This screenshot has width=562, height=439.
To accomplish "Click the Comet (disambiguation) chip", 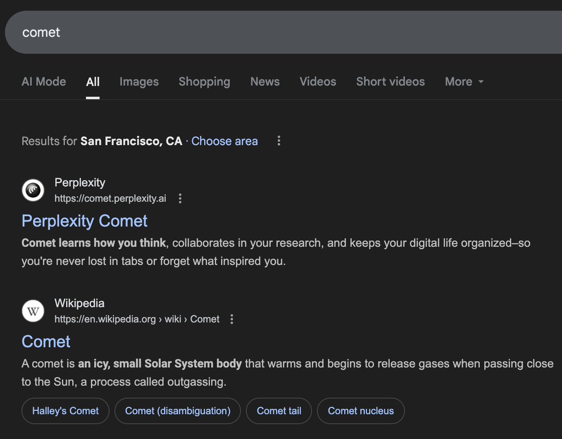I will click(177, 410).
